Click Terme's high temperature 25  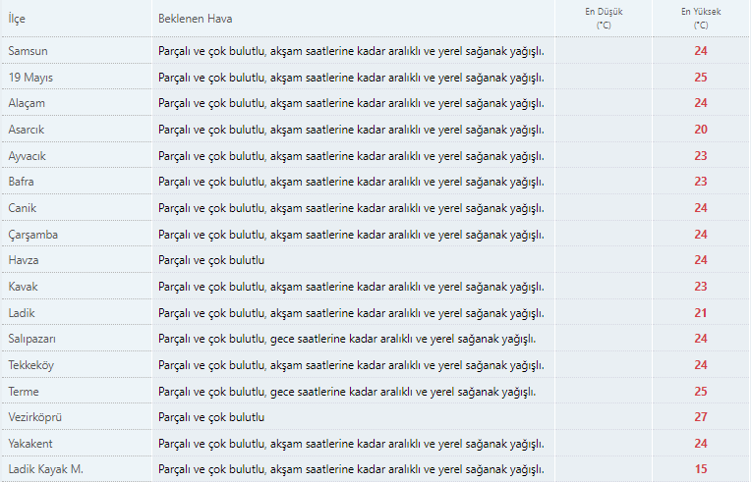coord(701,392)
